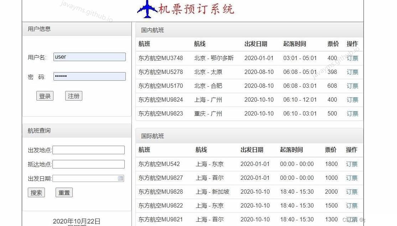
Task: Click 订票 for flight MU9822
Action: click(x=352, y=206)
